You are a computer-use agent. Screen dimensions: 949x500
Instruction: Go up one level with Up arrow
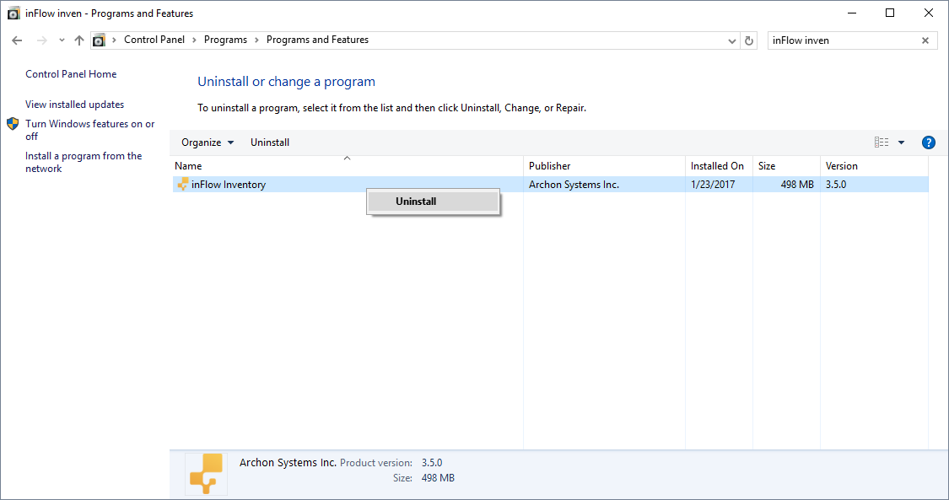click(x=79, y=40)
